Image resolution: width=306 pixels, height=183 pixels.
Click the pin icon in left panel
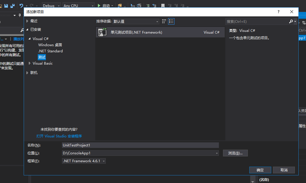20,15
